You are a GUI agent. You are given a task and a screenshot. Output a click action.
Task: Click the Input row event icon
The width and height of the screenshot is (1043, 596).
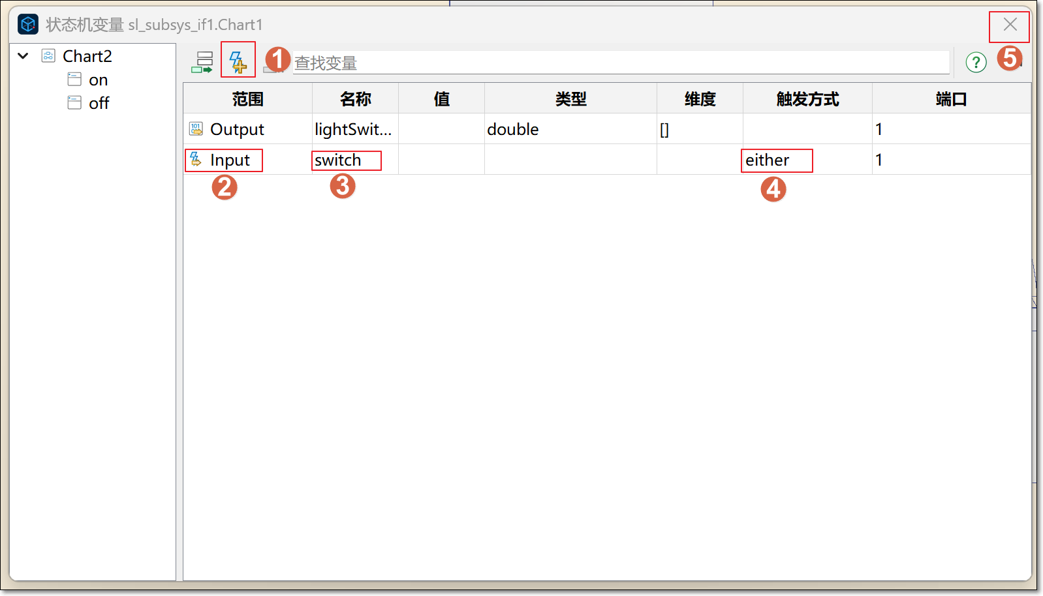196,159
